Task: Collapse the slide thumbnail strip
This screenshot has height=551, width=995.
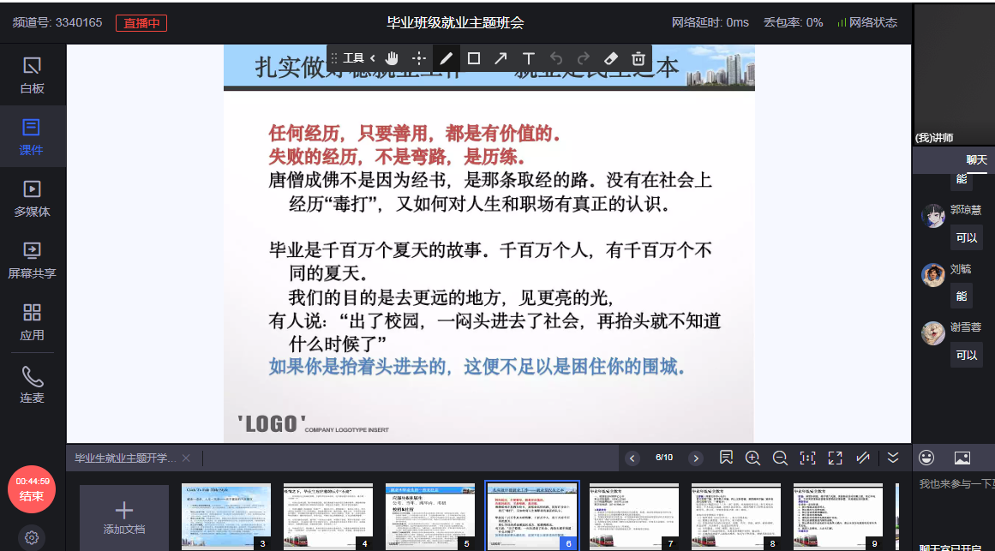Action: click(893, 458)
